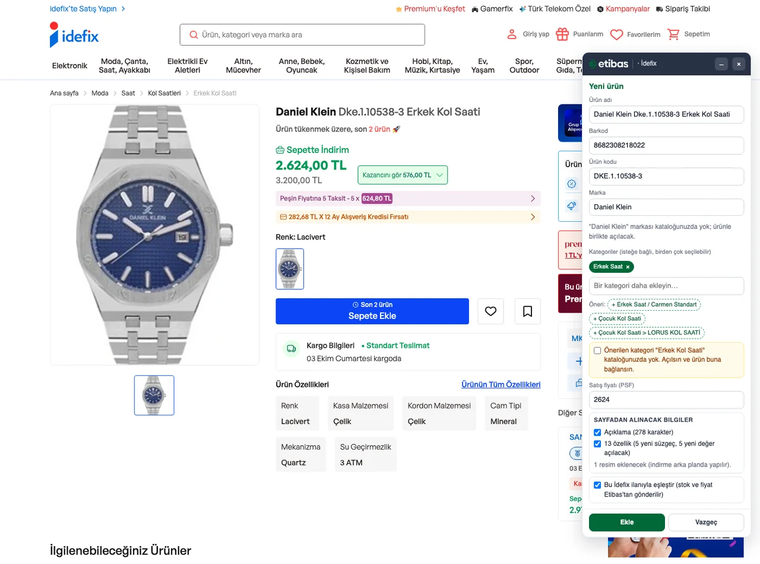This screenshot has height=564, width=760.
Task: Minimize the etibas panel
Action: point(721,64)
